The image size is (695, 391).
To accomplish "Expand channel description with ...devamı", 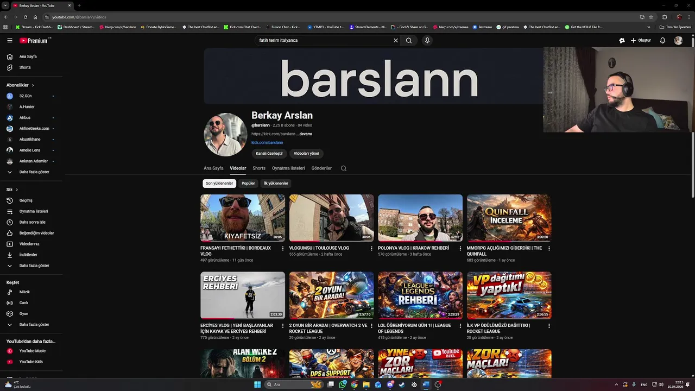I will pos(305,134).
